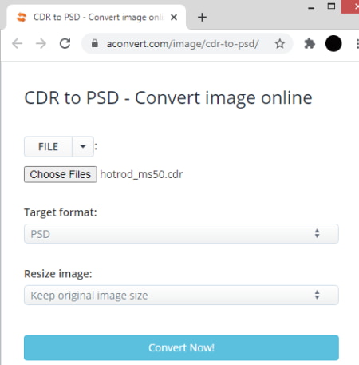
Task: Select the CDR to PSD tab
Action: [x=97, y=17]
